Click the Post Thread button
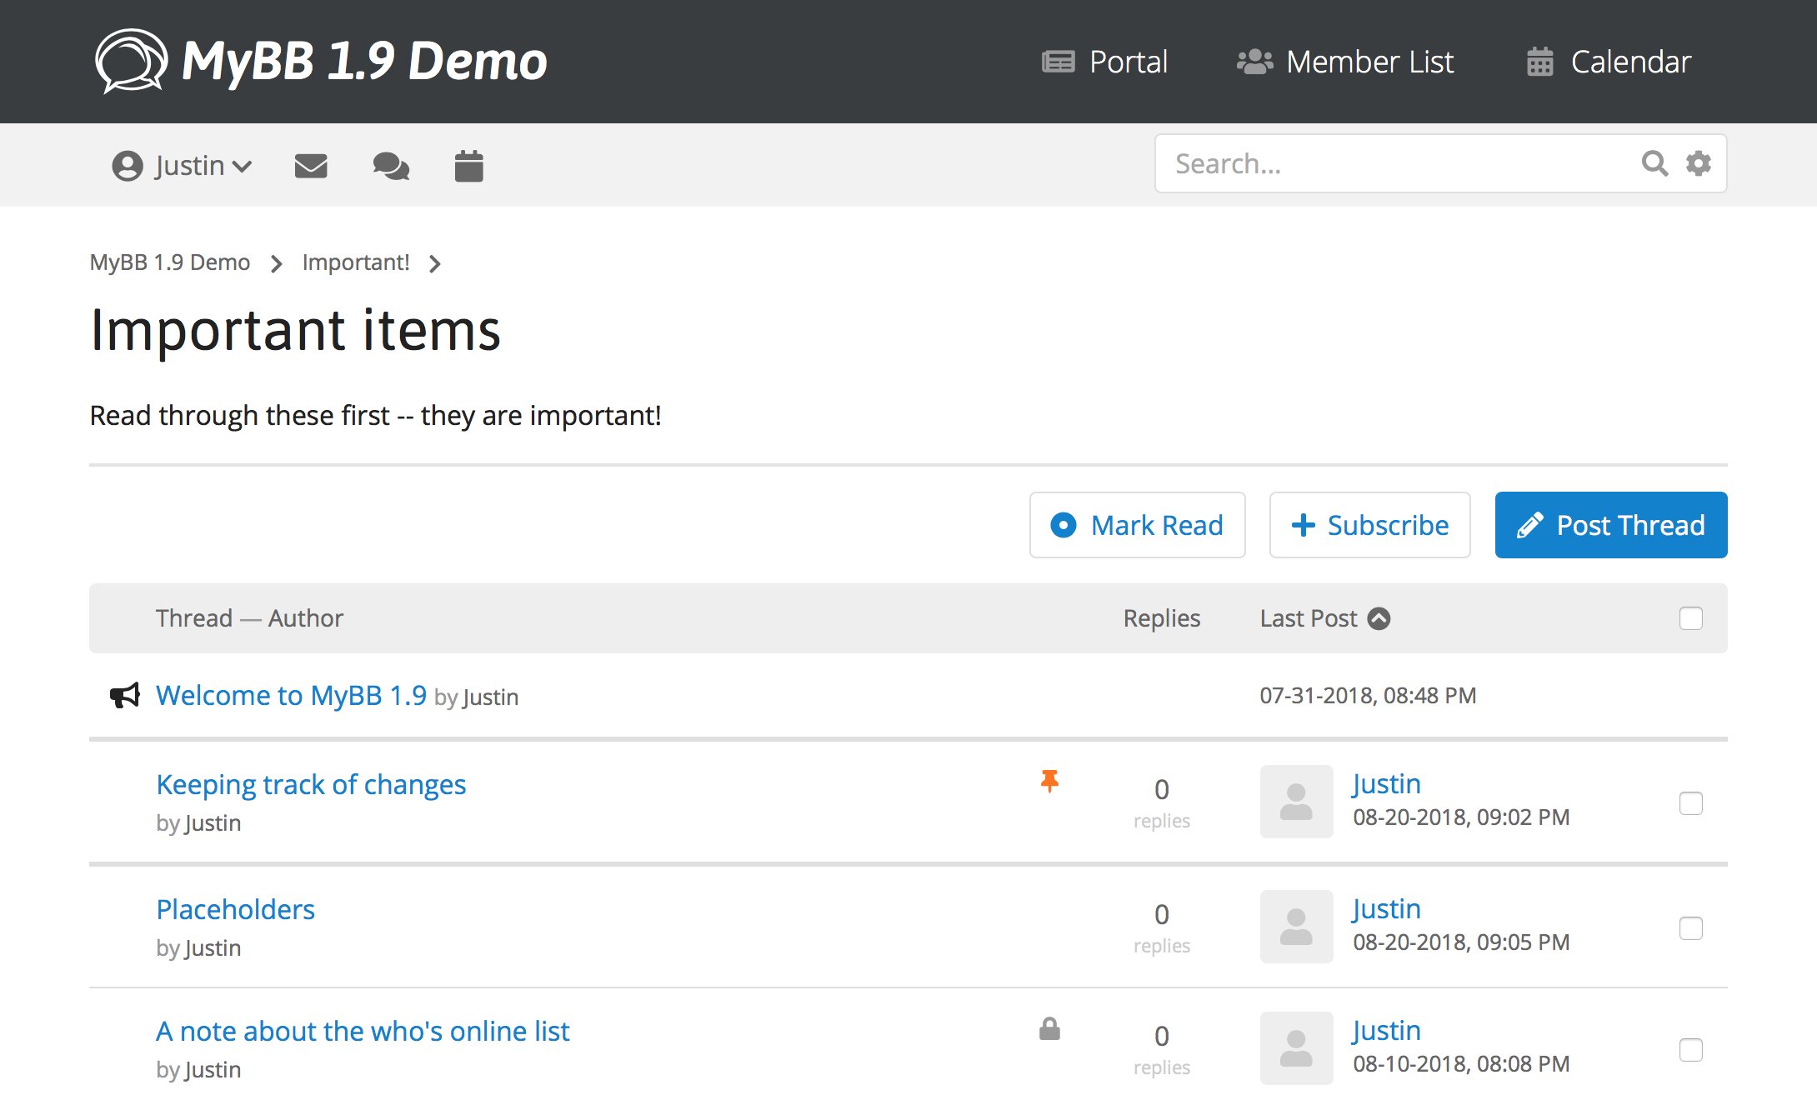The image size is (1817, 1100). (1611, 525)
